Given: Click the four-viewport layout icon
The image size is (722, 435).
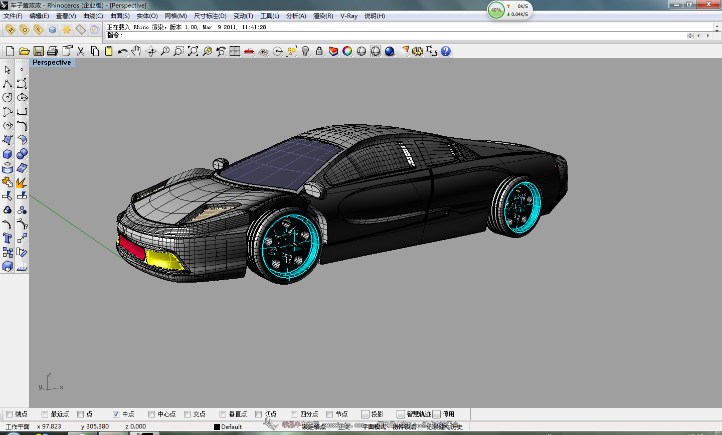Looking at the screenshot, I should [235, 51].
